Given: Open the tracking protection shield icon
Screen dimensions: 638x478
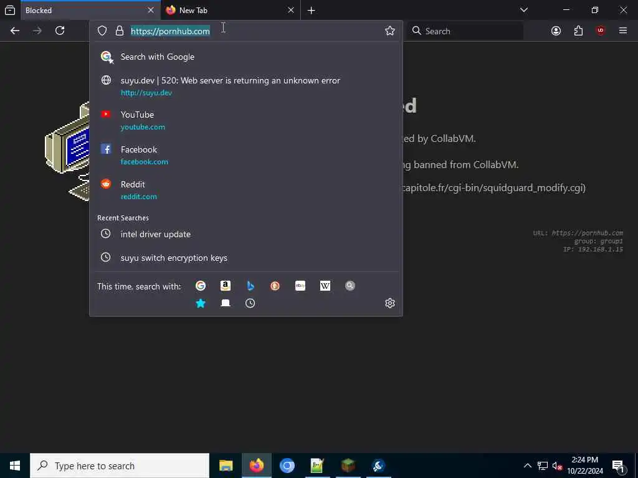Looking at the screenshot, I should click(x=102, y=31).
